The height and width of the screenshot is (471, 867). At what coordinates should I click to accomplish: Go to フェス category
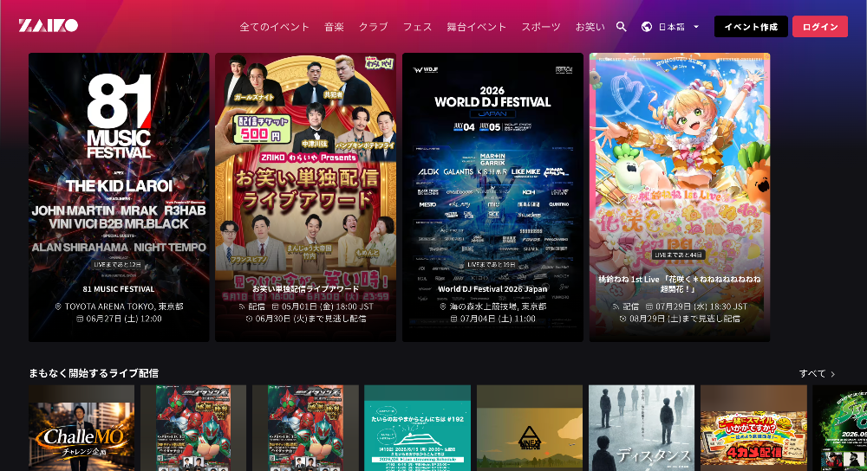point(417,27)
